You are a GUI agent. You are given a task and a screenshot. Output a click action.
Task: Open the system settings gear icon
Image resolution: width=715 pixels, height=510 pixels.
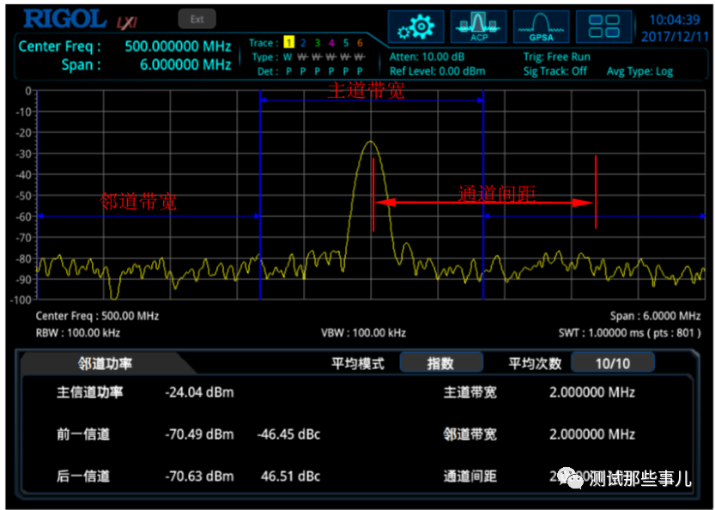click(x=415, y=24)
